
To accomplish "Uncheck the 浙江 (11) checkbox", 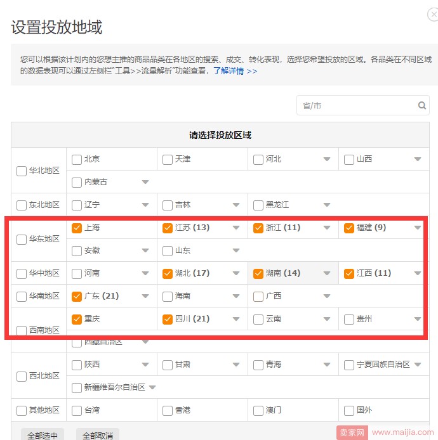I will point(258,228).
